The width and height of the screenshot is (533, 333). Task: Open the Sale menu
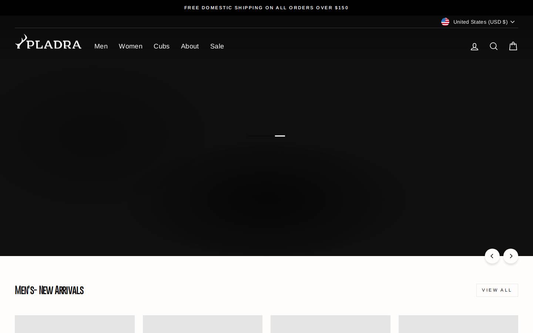[x=217, y=46]
